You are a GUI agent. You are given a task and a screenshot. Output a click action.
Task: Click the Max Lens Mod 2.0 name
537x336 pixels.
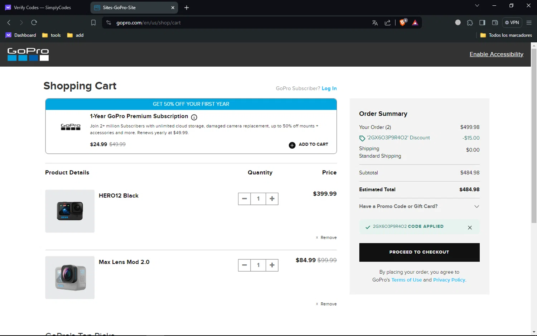tap(124, 262)
